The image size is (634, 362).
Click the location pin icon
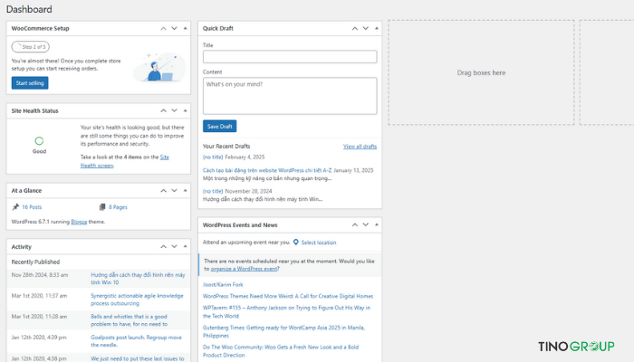point(296,242)
